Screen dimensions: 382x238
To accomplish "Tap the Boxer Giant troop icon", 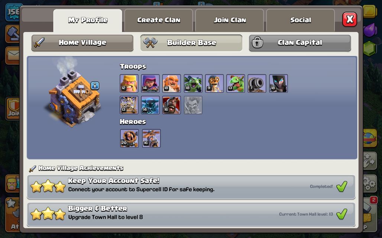I will tap(172, 83).
